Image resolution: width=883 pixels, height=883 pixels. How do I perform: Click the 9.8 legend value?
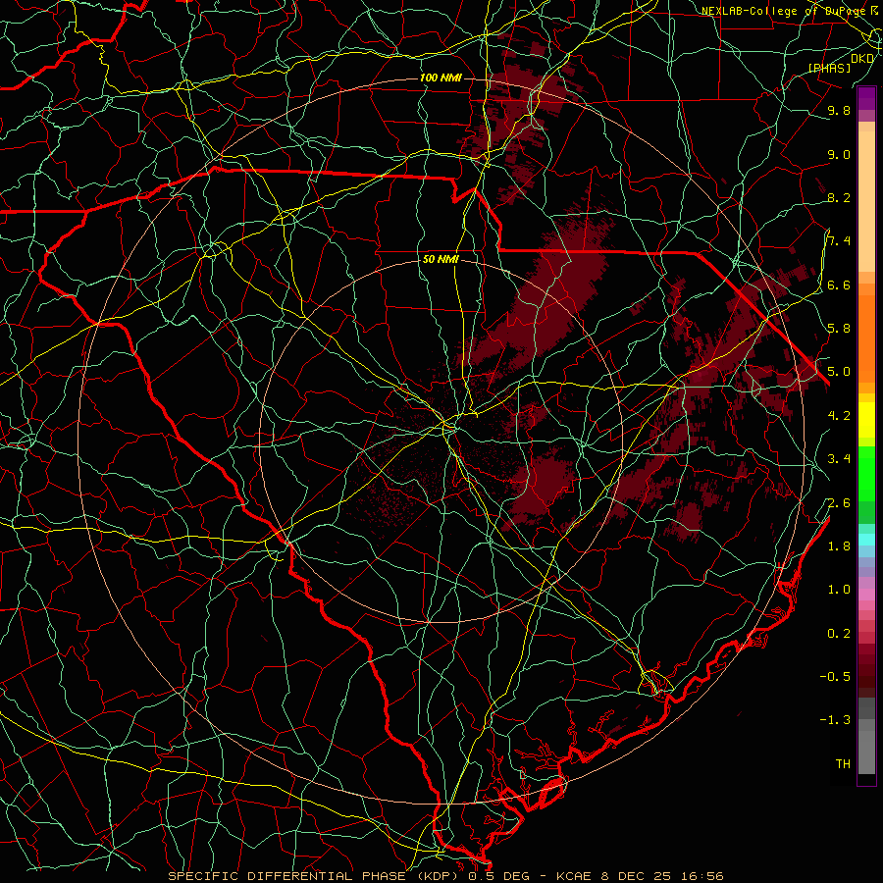(x=839, y=110)
